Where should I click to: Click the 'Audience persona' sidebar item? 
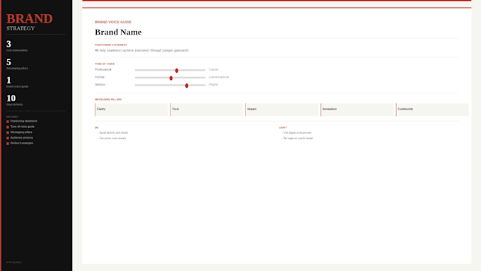pyautogui.click(x=22, y=138)
